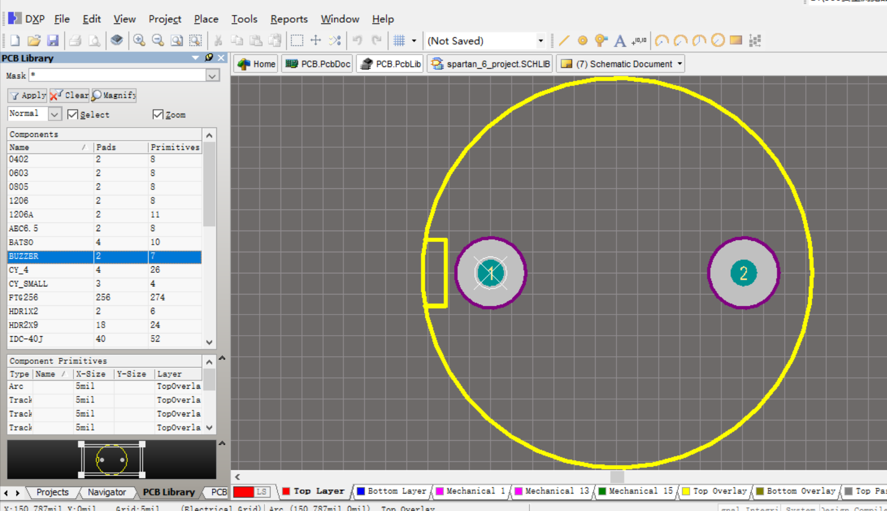The width and height of the screenshot is (887, 511).
Task: Save the current library with disk icon
Action: point(53,41)
